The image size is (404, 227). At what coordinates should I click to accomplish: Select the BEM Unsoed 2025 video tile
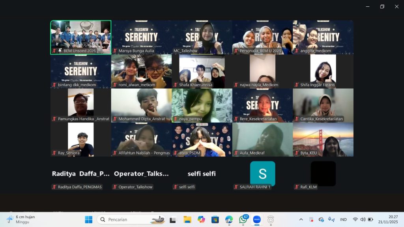81,37
